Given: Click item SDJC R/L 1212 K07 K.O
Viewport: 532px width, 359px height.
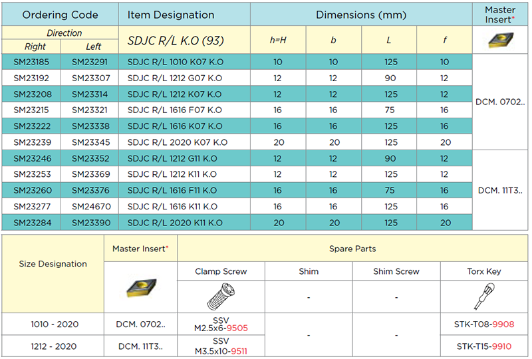Looking at the screenshot, I should [174, 94].
